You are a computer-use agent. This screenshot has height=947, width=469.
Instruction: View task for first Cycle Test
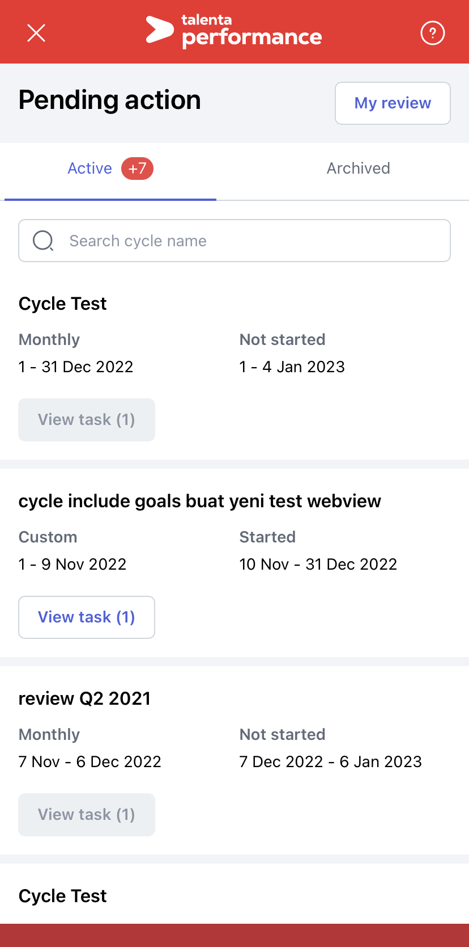coord(87,420)
